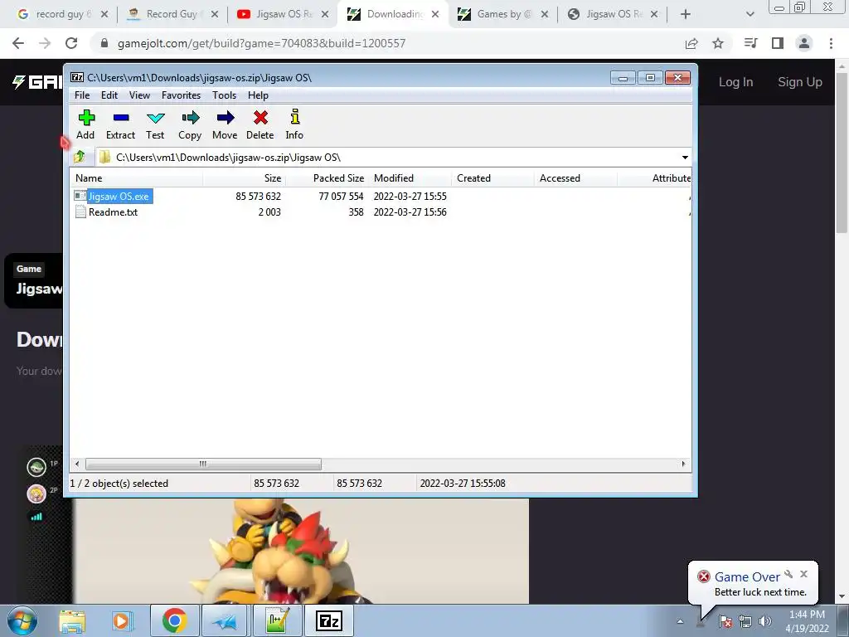Viewport: 849px width, 637px height.
Task: Open the Tools menu in 7-Zip
Action: (224, 95)
